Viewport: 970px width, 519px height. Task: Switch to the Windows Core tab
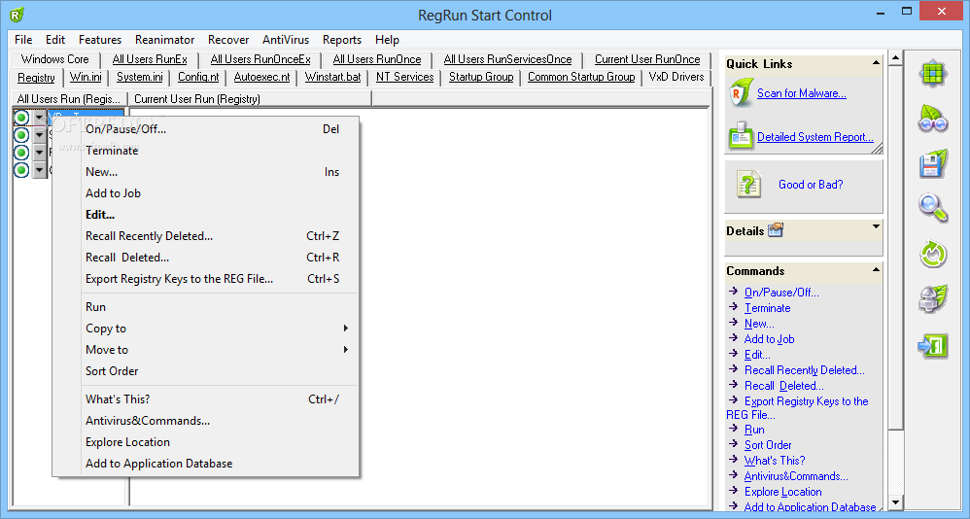(55, 59)
